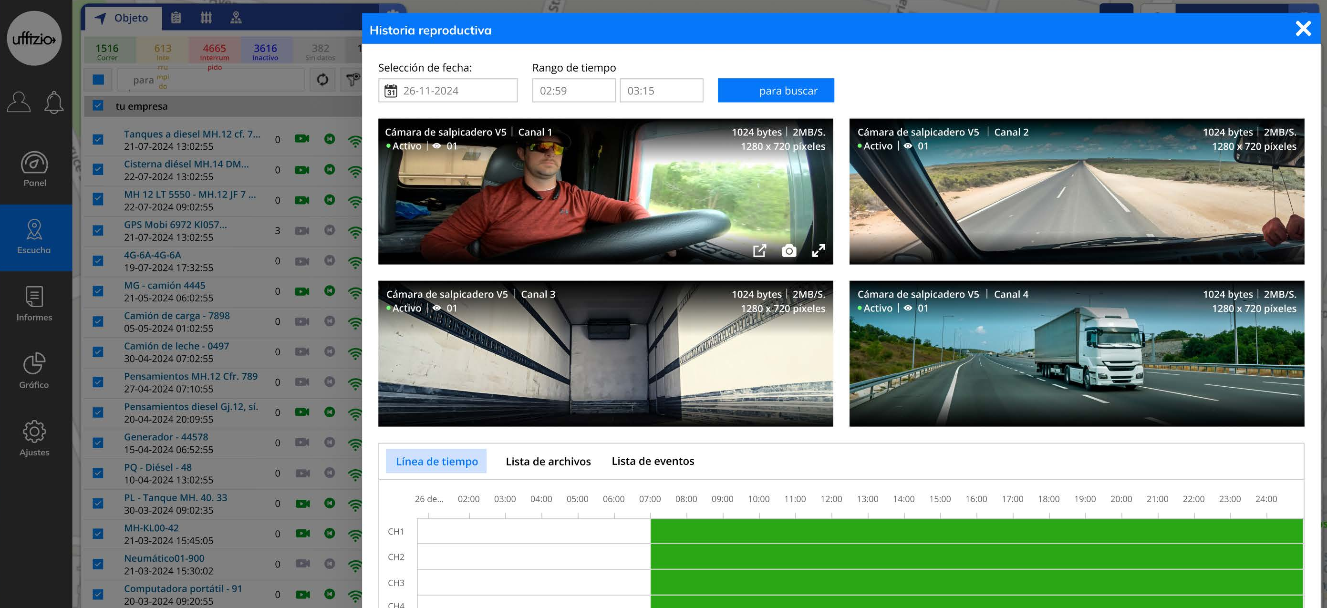Open the Gráfico charts section
1327x608 pixels.
pyautogui.click(x=34, y=371)
